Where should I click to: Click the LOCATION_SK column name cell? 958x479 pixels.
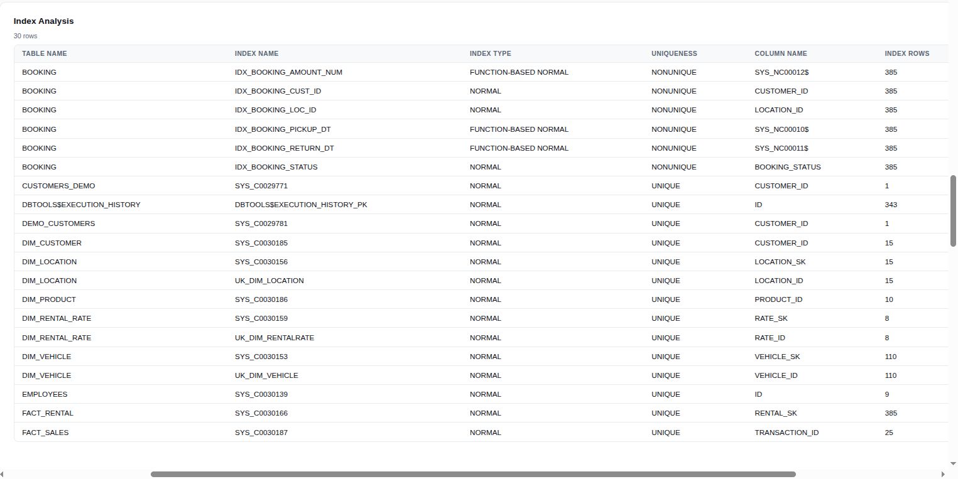pos(780,262)
